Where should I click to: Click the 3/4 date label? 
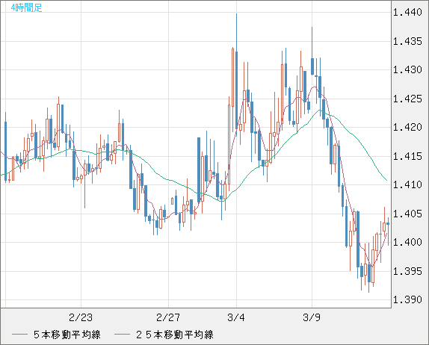236,317
